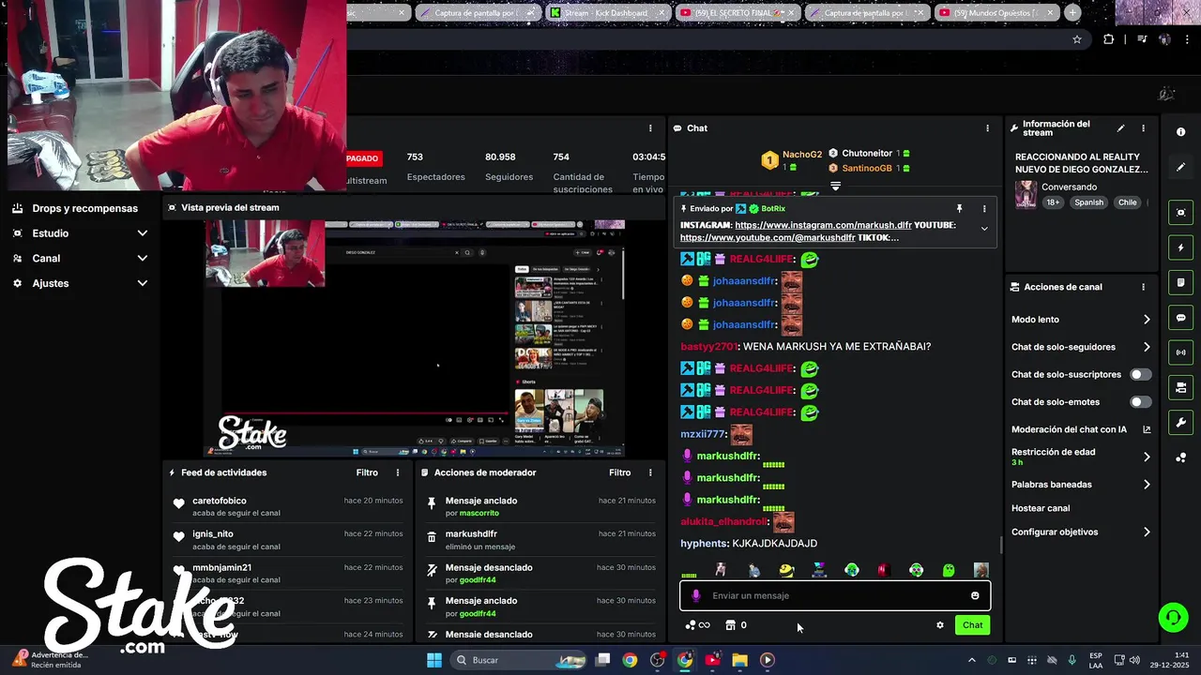Open Configurar objetivos settings

tap(1081, 532)
